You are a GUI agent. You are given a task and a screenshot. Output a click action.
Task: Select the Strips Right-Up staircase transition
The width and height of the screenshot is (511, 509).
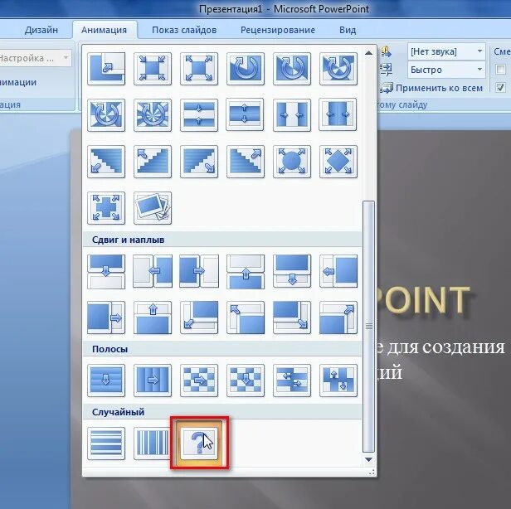(246, 162)
